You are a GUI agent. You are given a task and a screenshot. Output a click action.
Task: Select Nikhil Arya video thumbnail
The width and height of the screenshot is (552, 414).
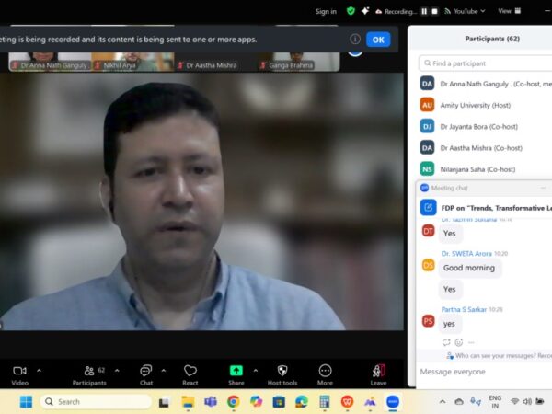tap(132, 62)
